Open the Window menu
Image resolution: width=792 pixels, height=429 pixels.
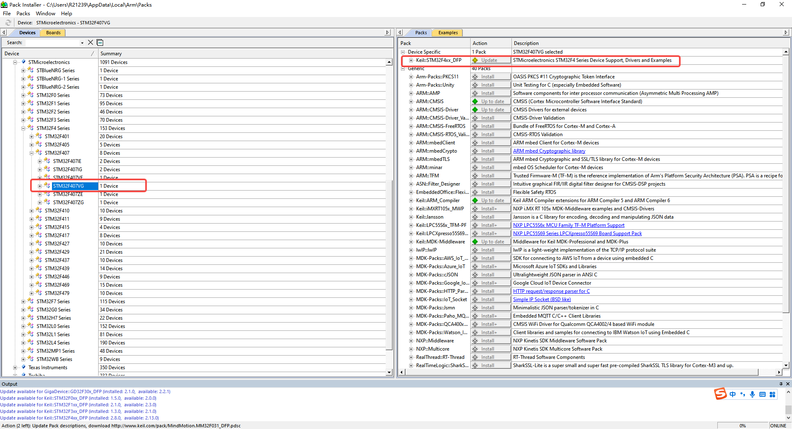point(45,13)
